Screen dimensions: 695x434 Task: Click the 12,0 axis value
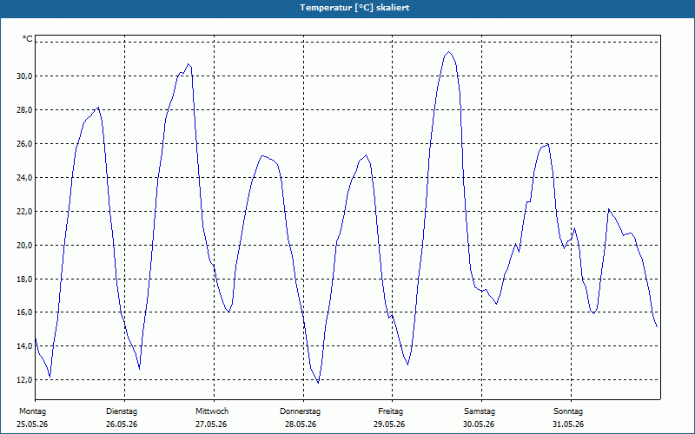[x=24, y=380]
